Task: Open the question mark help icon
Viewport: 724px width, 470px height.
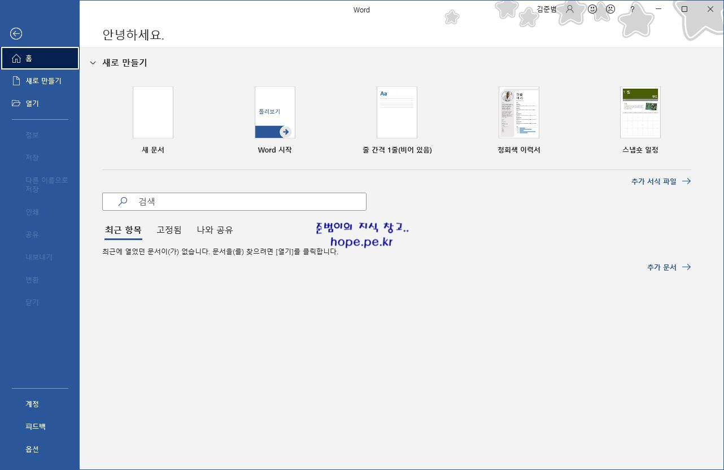Action: coord(633,9)
